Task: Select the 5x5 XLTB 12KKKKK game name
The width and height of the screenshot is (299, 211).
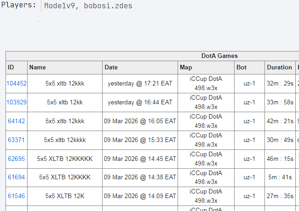Action: pyautogui.click(x=65, y=159)
